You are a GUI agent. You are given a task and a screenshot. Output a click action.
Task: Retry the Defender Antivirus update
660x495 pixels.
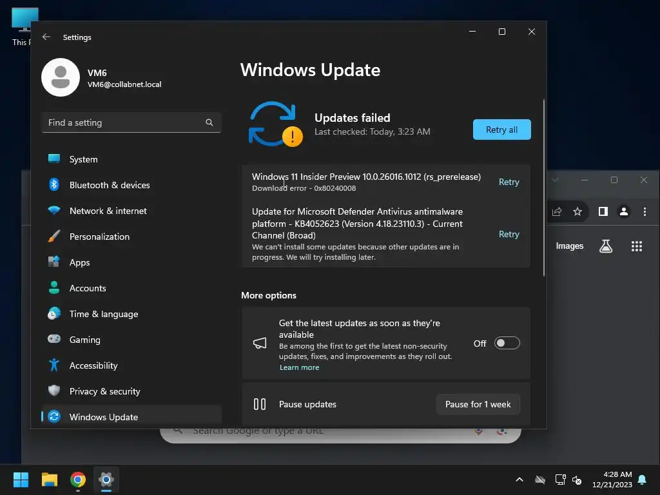[x=509, y=234]
